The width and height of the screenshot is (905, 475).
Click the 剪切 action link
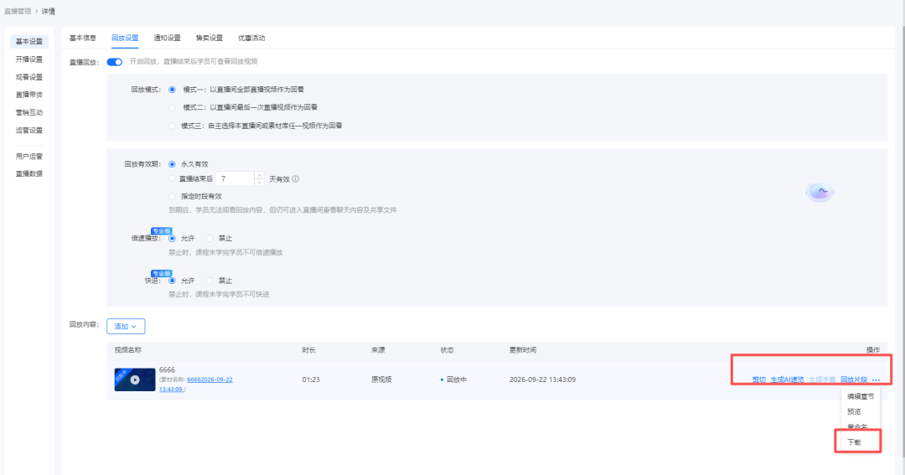coord(759,379)
